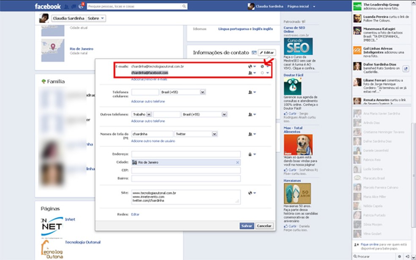
Task: Open the Trabalho phone type dropdown
Action: click(141, 114)
